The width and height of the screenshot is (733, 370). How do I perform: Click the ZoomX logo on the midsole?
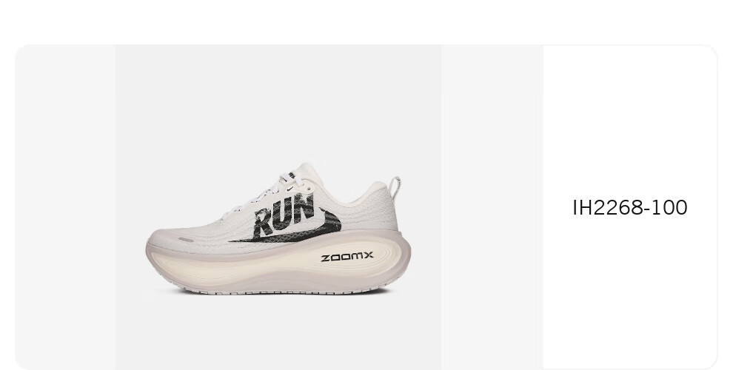pos(347,257)
